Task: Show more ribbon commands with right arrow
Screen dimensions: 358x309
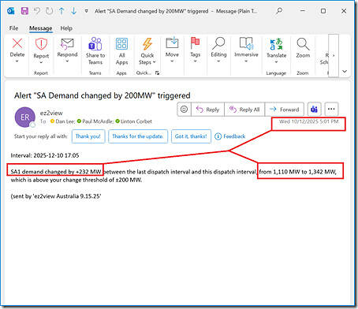Action: 334,55
